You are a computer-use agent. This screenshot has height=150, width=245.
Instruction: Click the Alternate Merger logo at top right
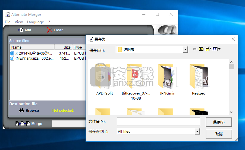[x=167, y=30]
